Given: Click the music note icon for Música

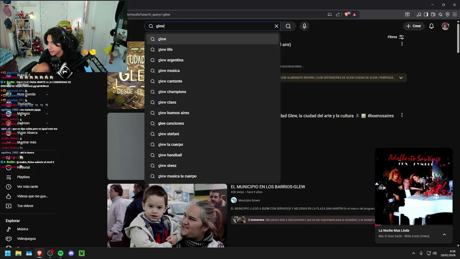Looking at the screenshot, I should [x=9, y=229].
